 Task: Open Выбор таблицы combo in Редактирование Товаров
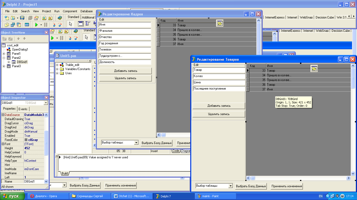231,186
